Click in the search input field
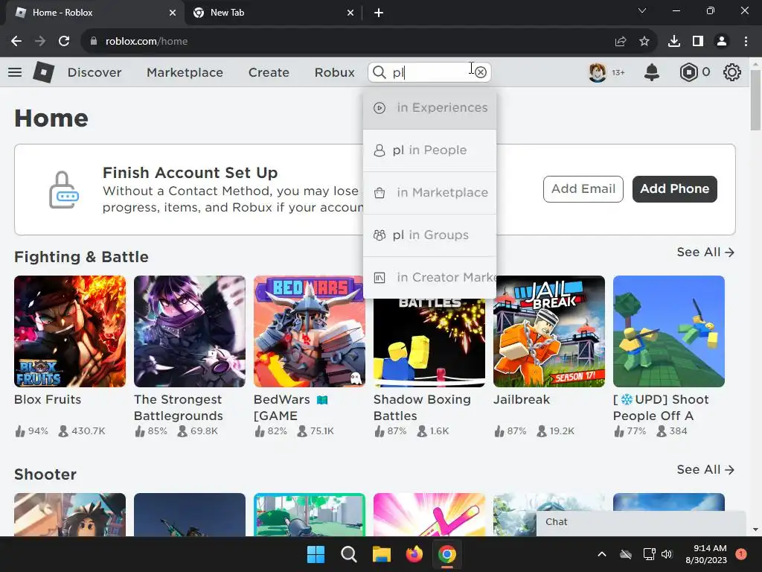Image resolution: width=762 pixels, height=572 pixels. click(x=429, y=72)
